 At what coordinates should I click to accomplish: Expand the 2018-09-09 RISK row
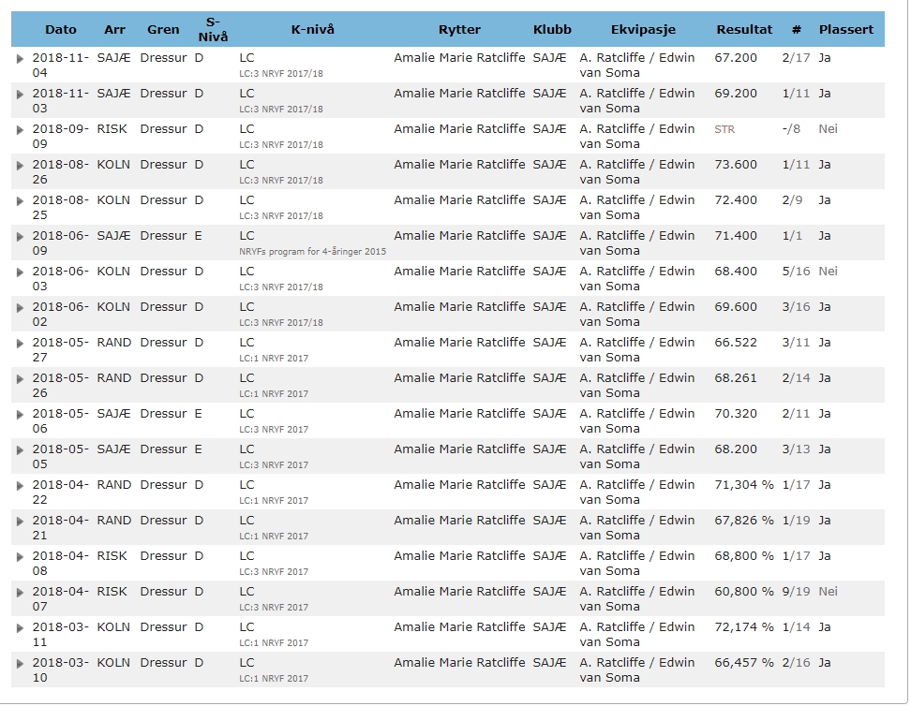tap(20, 129)
